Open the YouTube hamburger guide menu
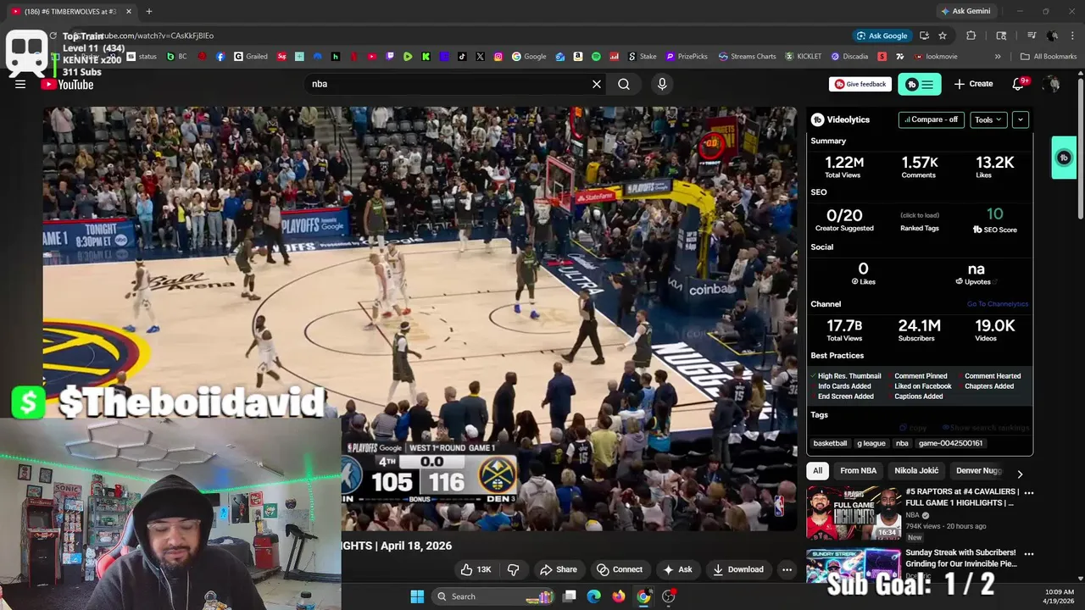This screenshot has height=610, width=1085. point(20,84)
